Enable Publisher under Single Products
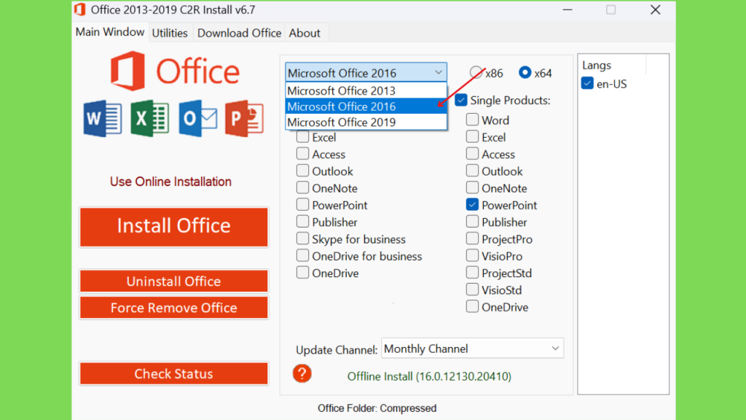 (472, 222)
